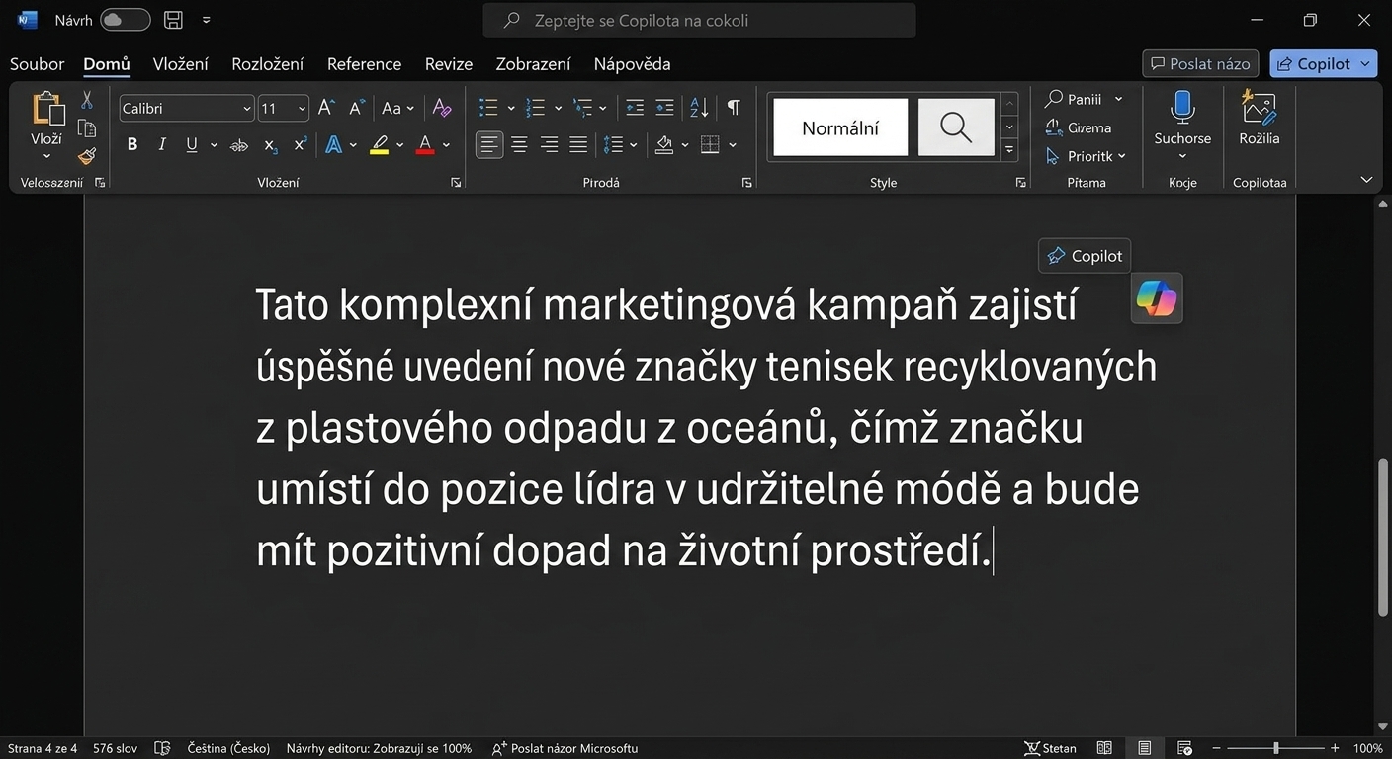Viewport: 1392px width, 759px height.
Task: Open the Style group dialog launcher
Action: pos(1020,183)
